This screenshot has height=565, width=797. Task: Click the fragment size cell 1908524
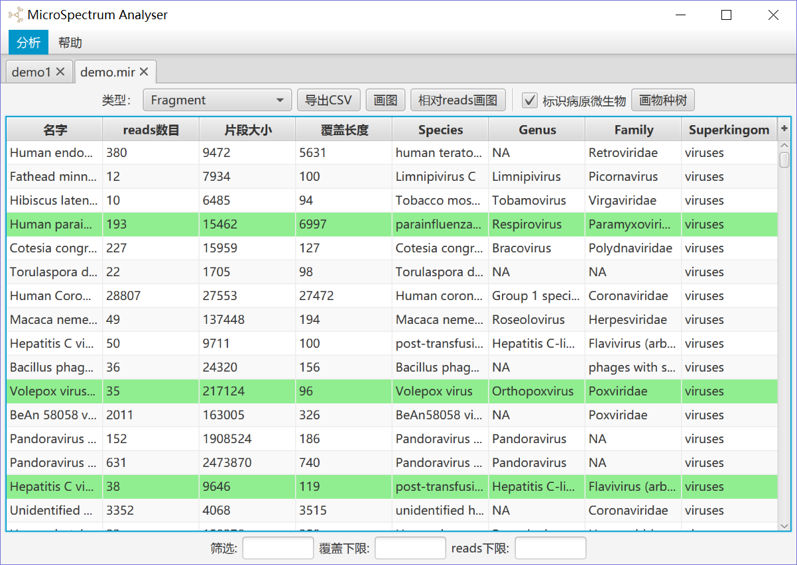coord(247,439)
